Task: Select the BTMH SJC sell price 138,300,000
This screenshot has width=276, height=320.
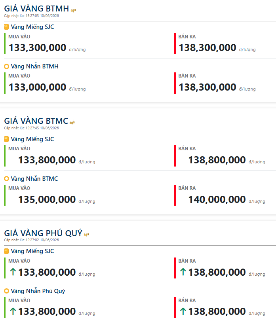Action: [x=207, y=47]
